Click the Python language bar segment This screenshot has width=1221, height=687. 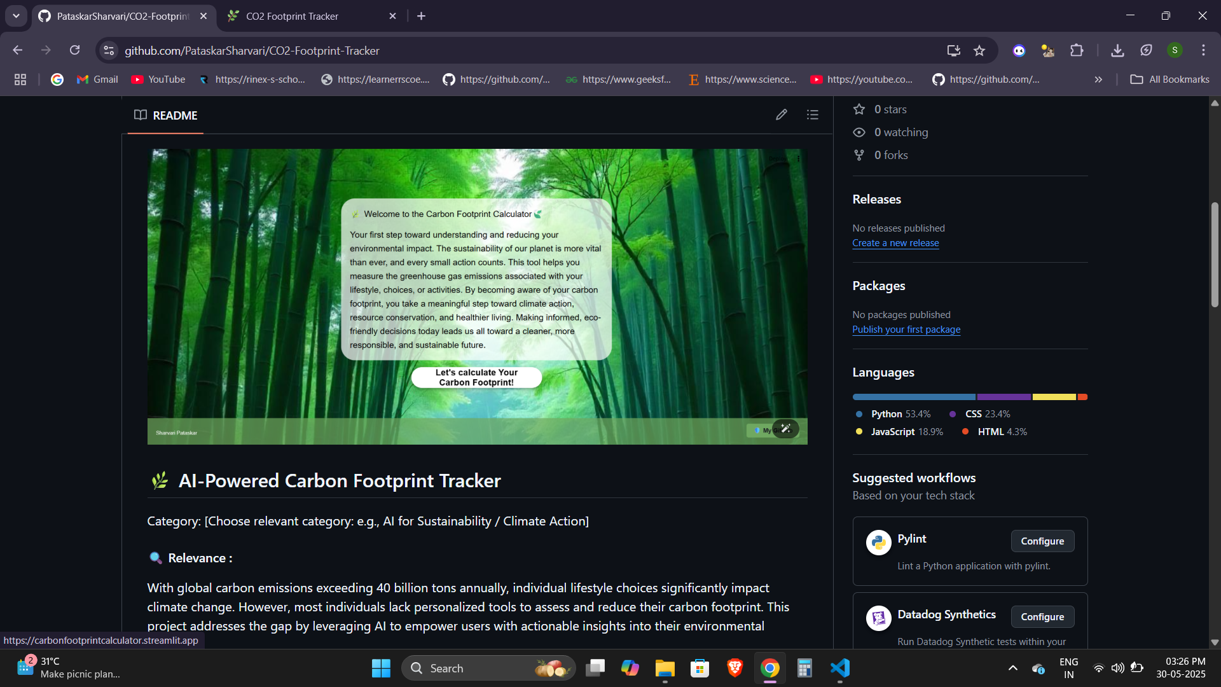click(913, 397)
